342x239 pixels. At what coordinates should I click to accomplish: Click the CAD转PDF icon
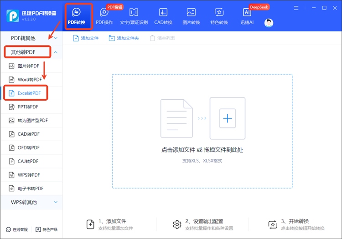[x=11, y=134]
